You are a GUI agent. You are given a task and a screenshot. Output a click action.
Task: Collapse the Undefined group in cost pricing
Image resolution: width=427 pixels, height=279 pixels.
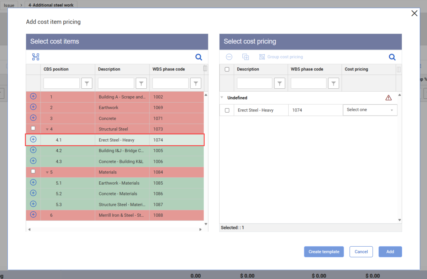click(222, 97)
